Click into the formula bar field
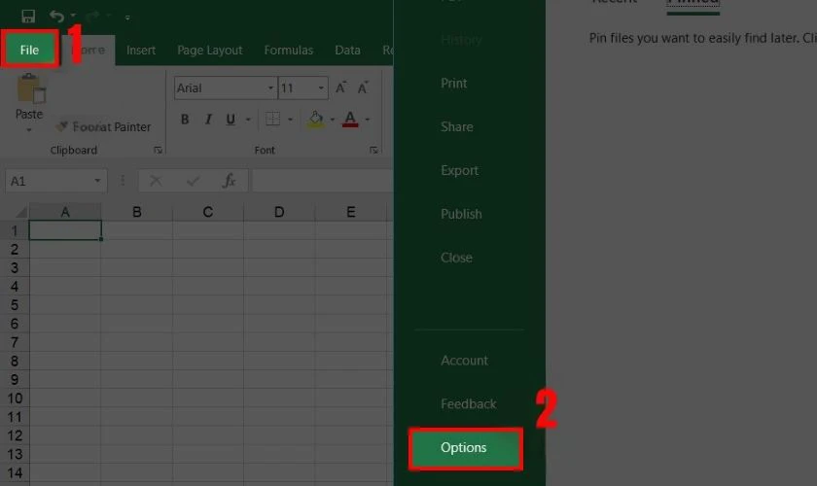The image size is (817, 486). 323,181
